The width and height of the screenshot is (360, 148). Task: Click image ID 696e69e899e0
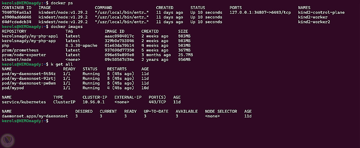point(120,55)
